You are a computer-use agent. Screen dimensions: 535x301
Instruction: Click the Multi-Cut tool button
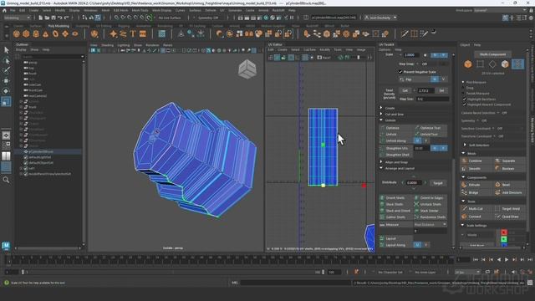tap(476, 208)
